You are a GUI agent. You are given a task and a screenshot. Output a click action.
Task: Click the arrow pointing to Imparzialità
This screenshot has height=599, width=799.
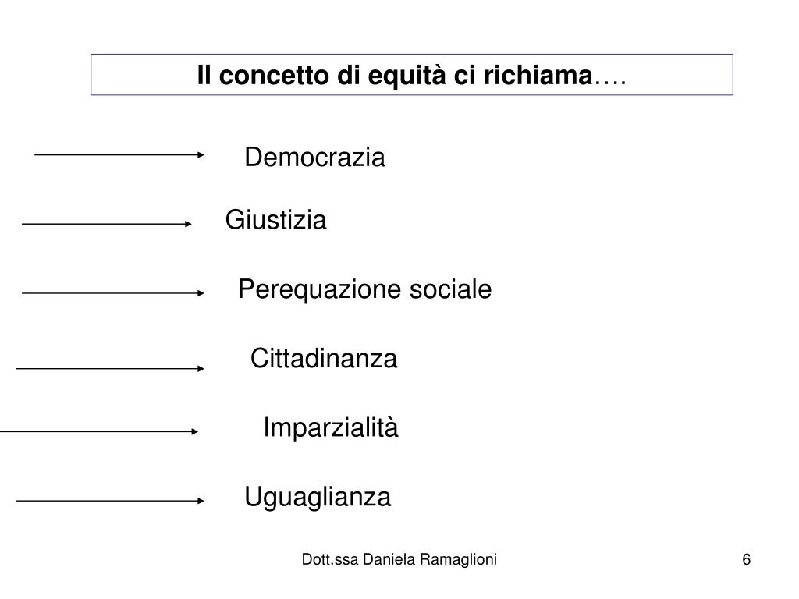[x=99, y=431]
